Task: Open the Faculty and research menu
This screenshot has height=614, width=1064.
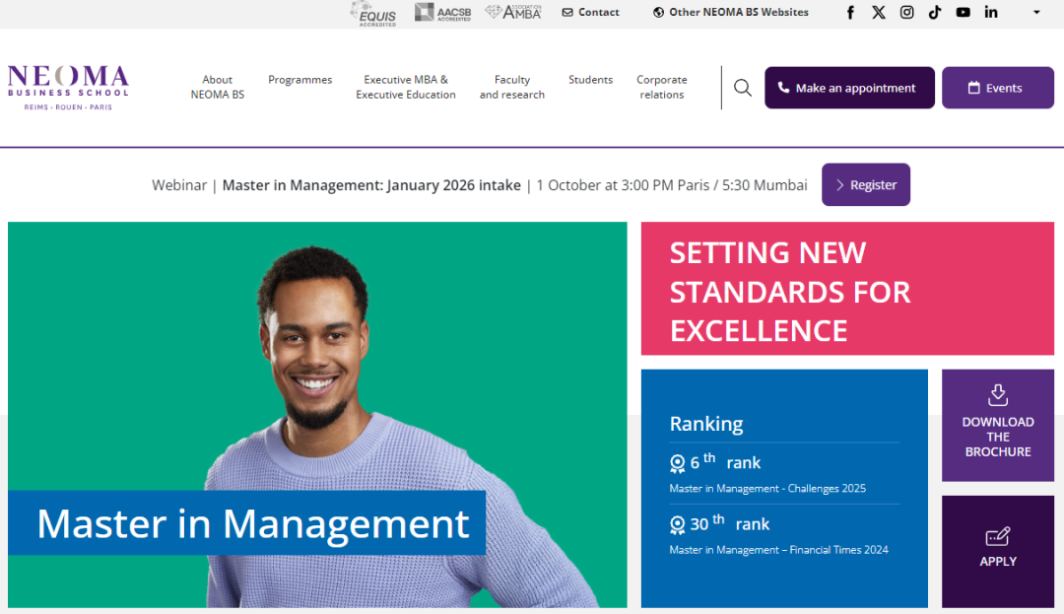Action: [x=512, y=87]
